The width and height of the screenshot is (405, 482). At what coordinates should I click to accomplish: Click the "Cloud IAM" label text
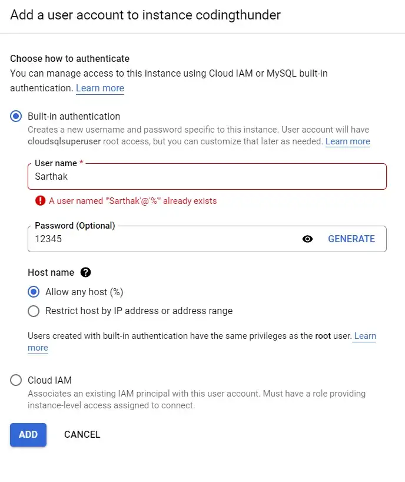pyautogui.click(x=50, y=380)
